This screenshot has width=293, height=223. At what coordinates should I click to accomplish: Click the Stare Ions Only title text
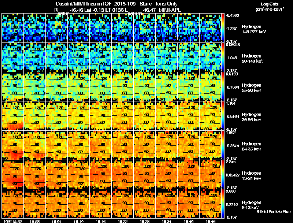159,4
